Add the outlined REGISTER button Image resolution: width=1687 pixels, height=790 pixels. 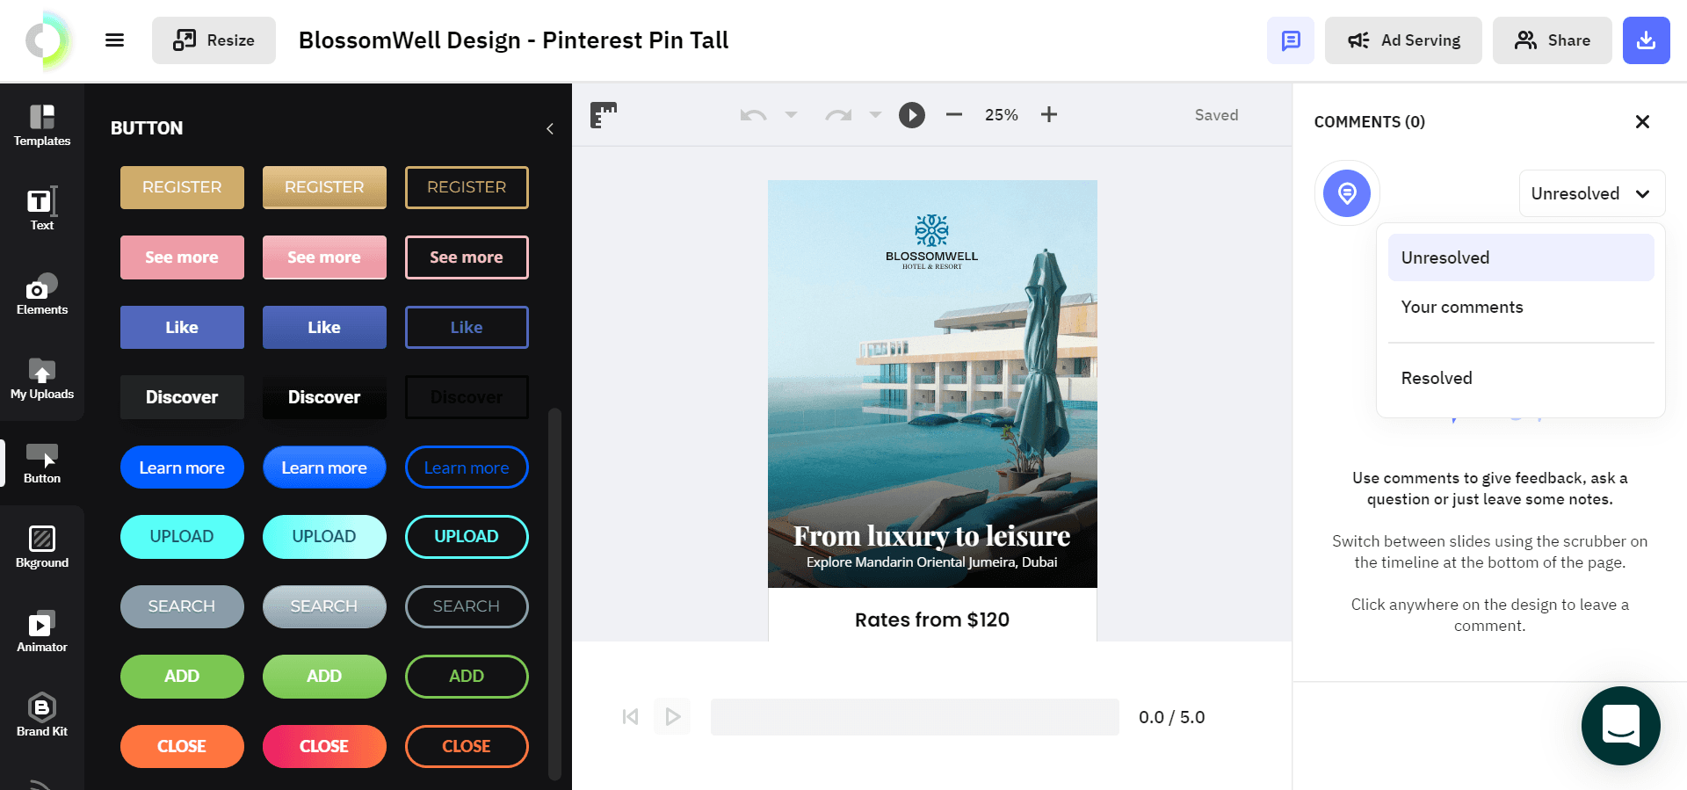pyautogui.click(x=467, y=187)
